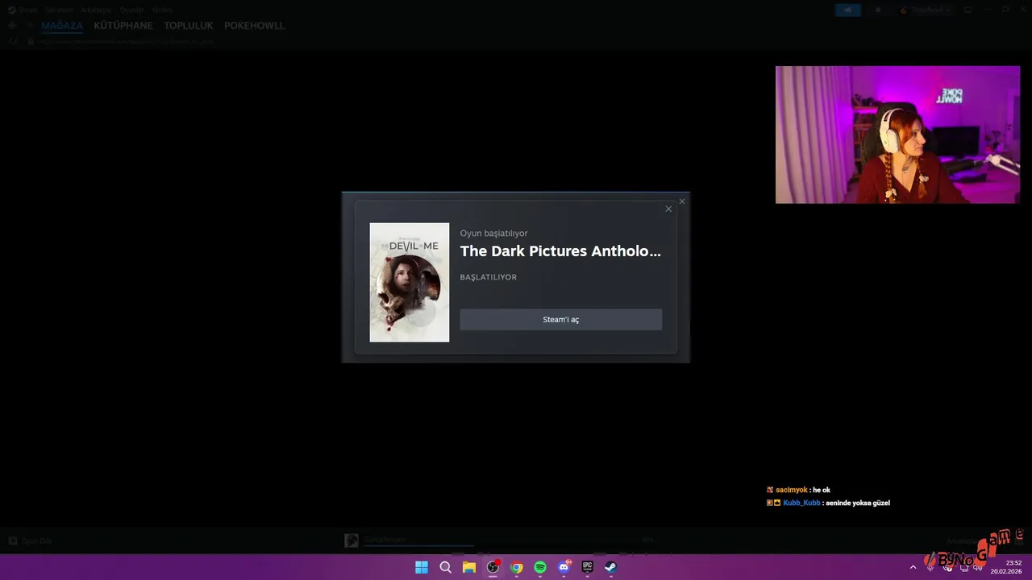Open Steam notifications bell
Image resolution: width=1032 pixels, height=580 pixels.
pyautogui.click(x=878, y=10)
